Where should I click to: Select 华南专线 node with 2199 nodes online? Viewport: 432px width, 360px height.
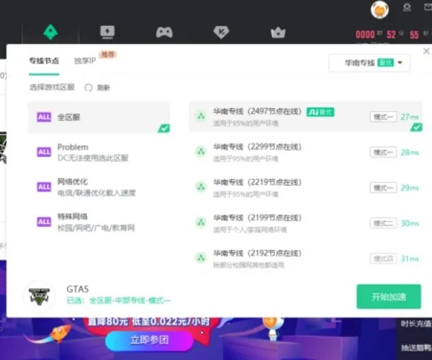(305, 223)
